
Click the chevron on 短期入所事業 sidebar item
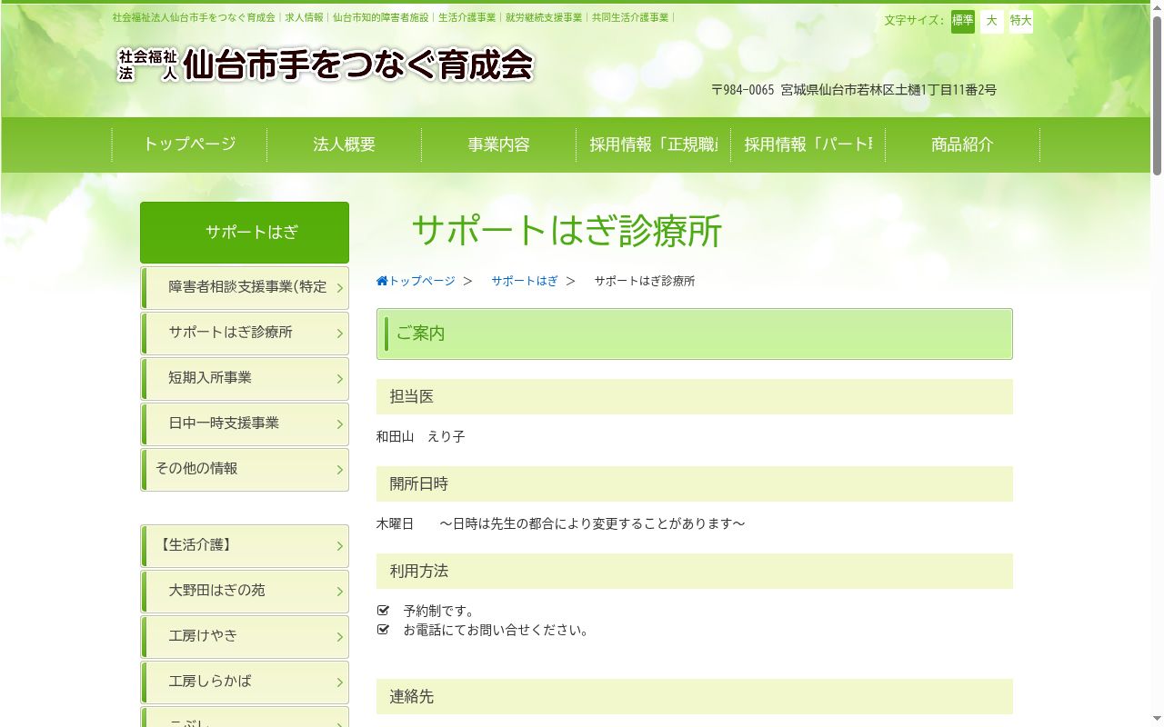tap(340, 380)
